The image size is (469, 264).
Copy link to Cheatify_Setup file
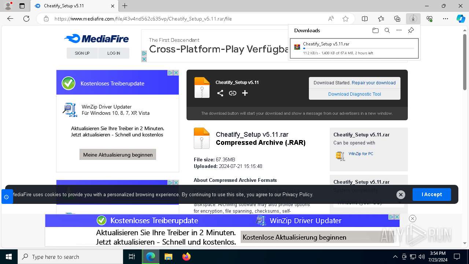coord(233,93)
